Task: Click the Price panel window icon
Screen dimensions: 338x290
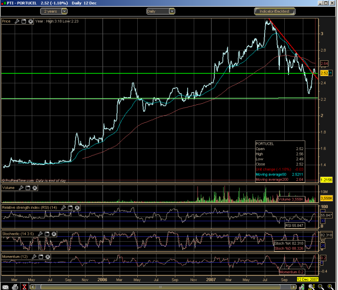Action: pyautogui.click(x=23, y=21)
